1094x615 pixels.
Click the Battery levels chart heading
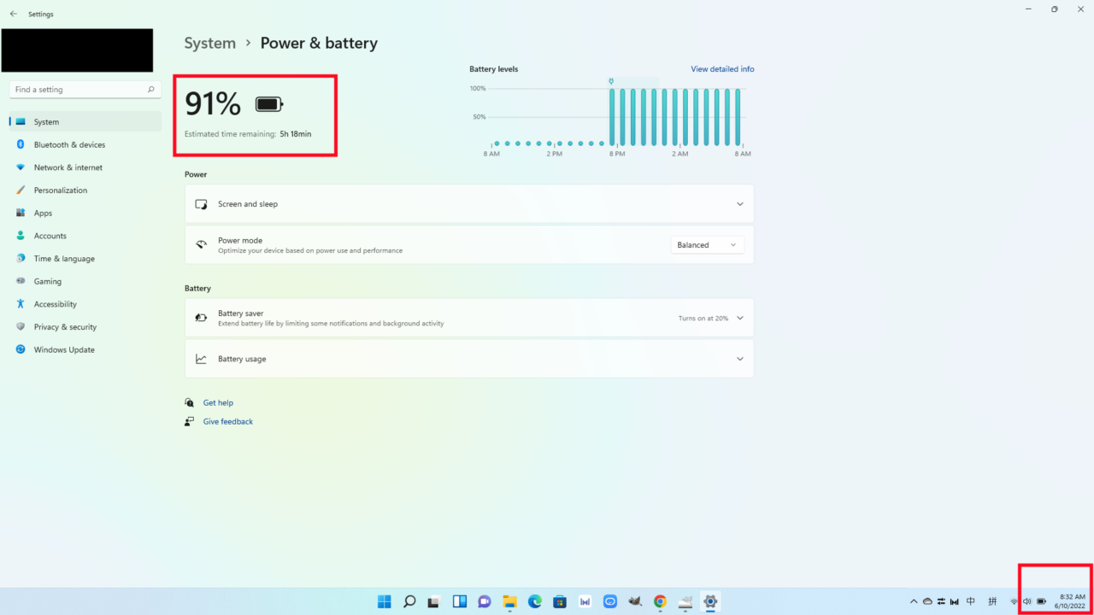494,69
